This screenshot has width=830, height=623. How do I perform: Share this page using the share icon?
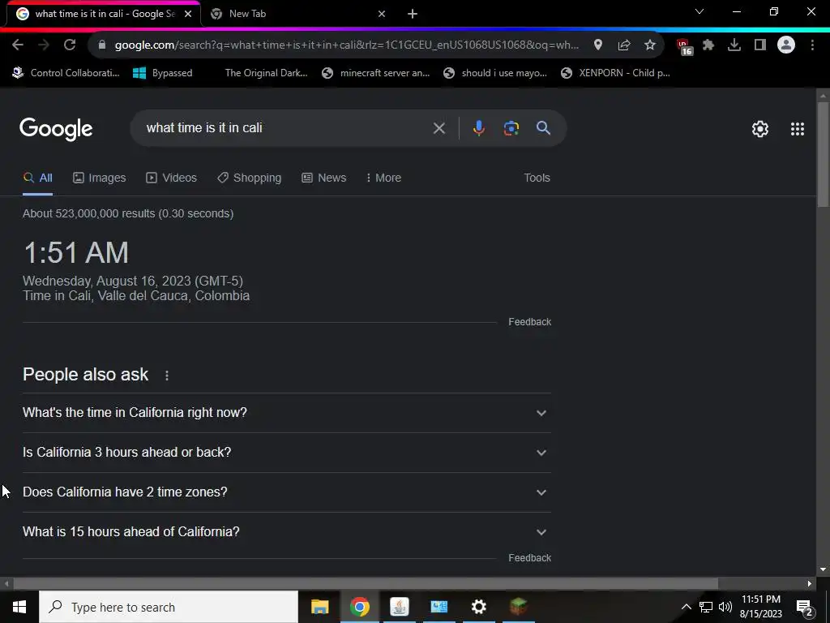[623, 45]
